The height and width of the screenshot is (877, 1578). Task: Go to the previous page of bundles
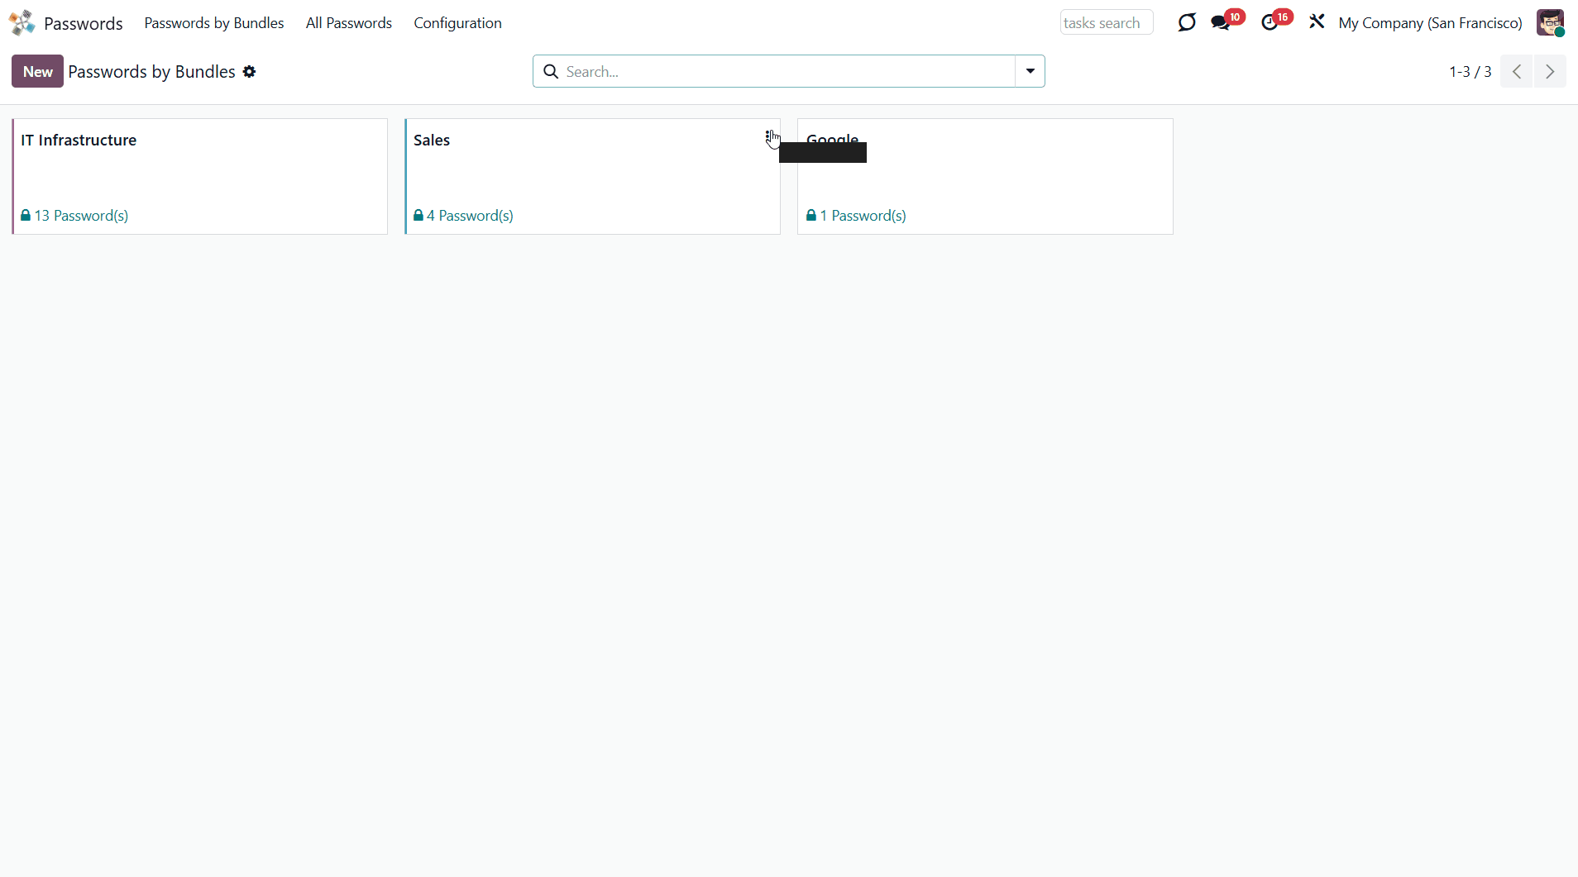pyautogui.click(x=1517, y=72)
